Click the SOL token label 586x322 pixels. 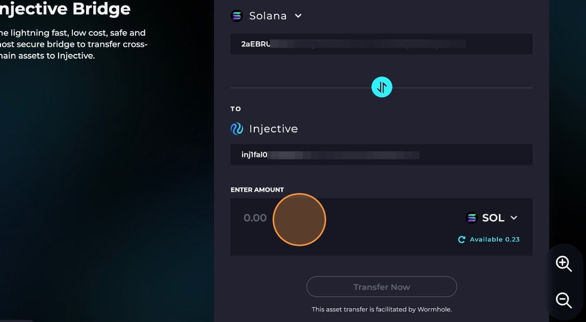(x=493, y=218)
